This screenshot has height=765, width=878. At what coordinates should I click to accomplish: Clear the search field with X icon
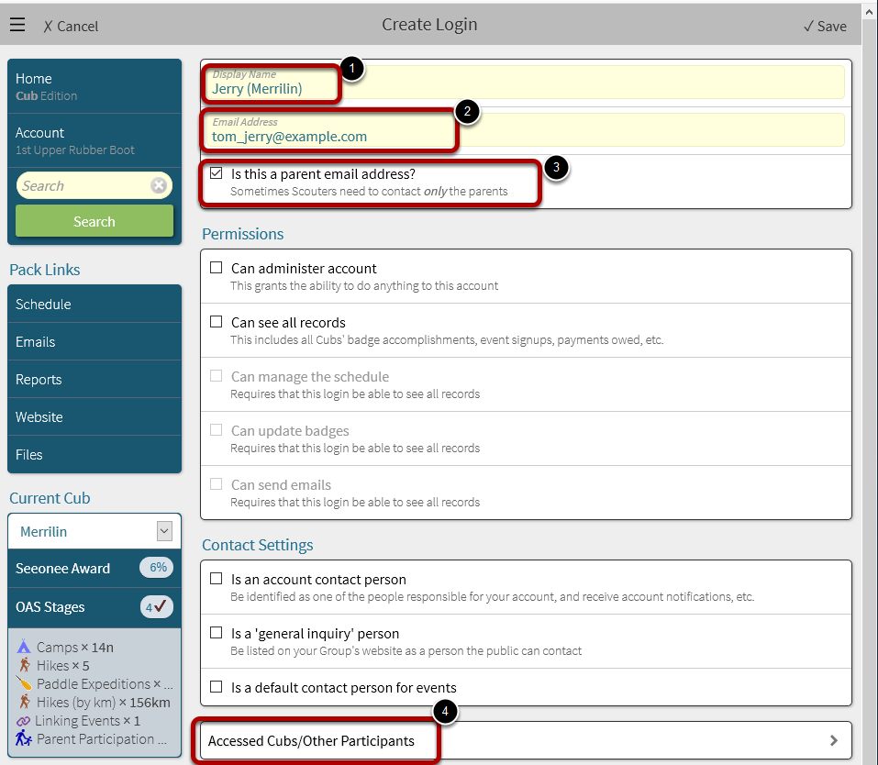[159, 186]
